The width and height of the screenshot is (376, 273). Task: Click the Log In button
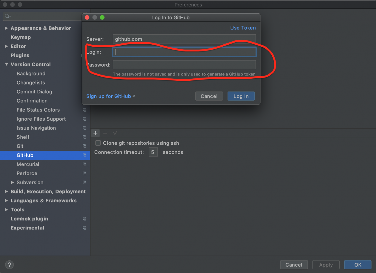point(241,96)
